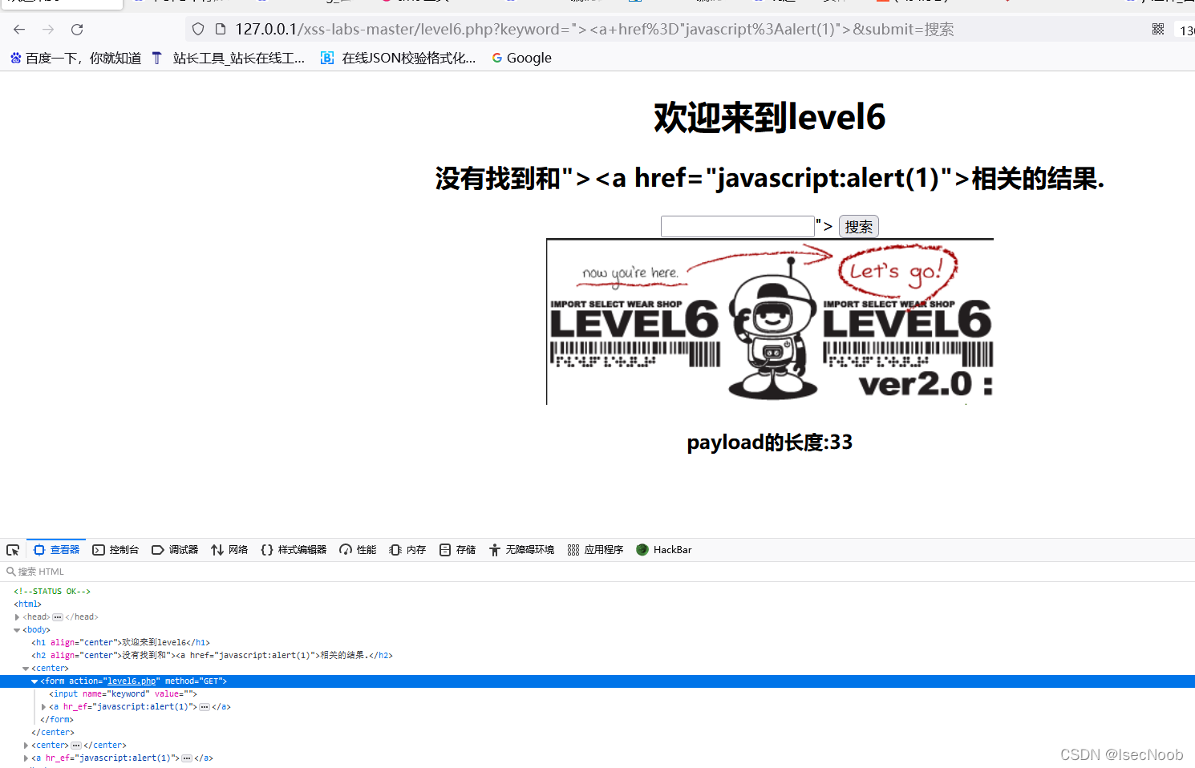Expand the <a hr_ef="javascript:alert(1)"> node inside the form
This screenshot has height=768, width=1195.
click(44, 706)
